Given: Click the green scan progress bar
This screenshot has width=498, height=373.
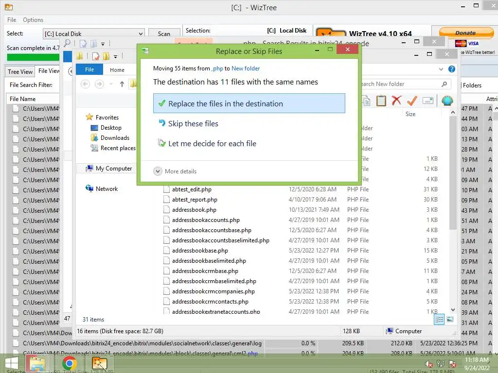Looking at the screenshot, I should point(33,57).
